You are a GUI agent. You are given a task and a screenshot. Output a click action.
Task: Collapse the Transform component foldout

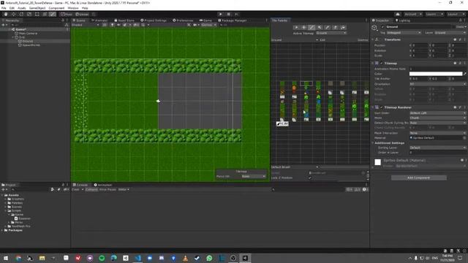tap(373, 39)
